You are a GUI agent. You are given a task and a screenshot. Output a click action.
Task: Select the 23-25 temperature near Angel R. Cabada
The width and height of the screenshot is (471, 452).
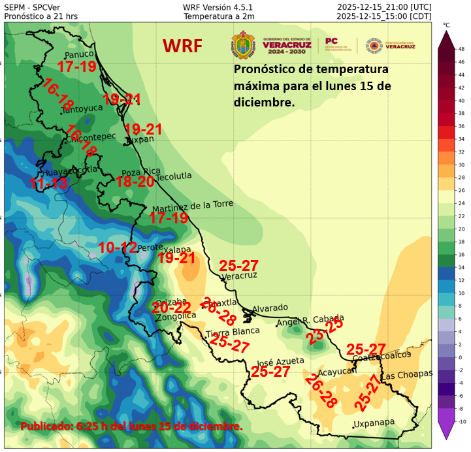point(325,331)
